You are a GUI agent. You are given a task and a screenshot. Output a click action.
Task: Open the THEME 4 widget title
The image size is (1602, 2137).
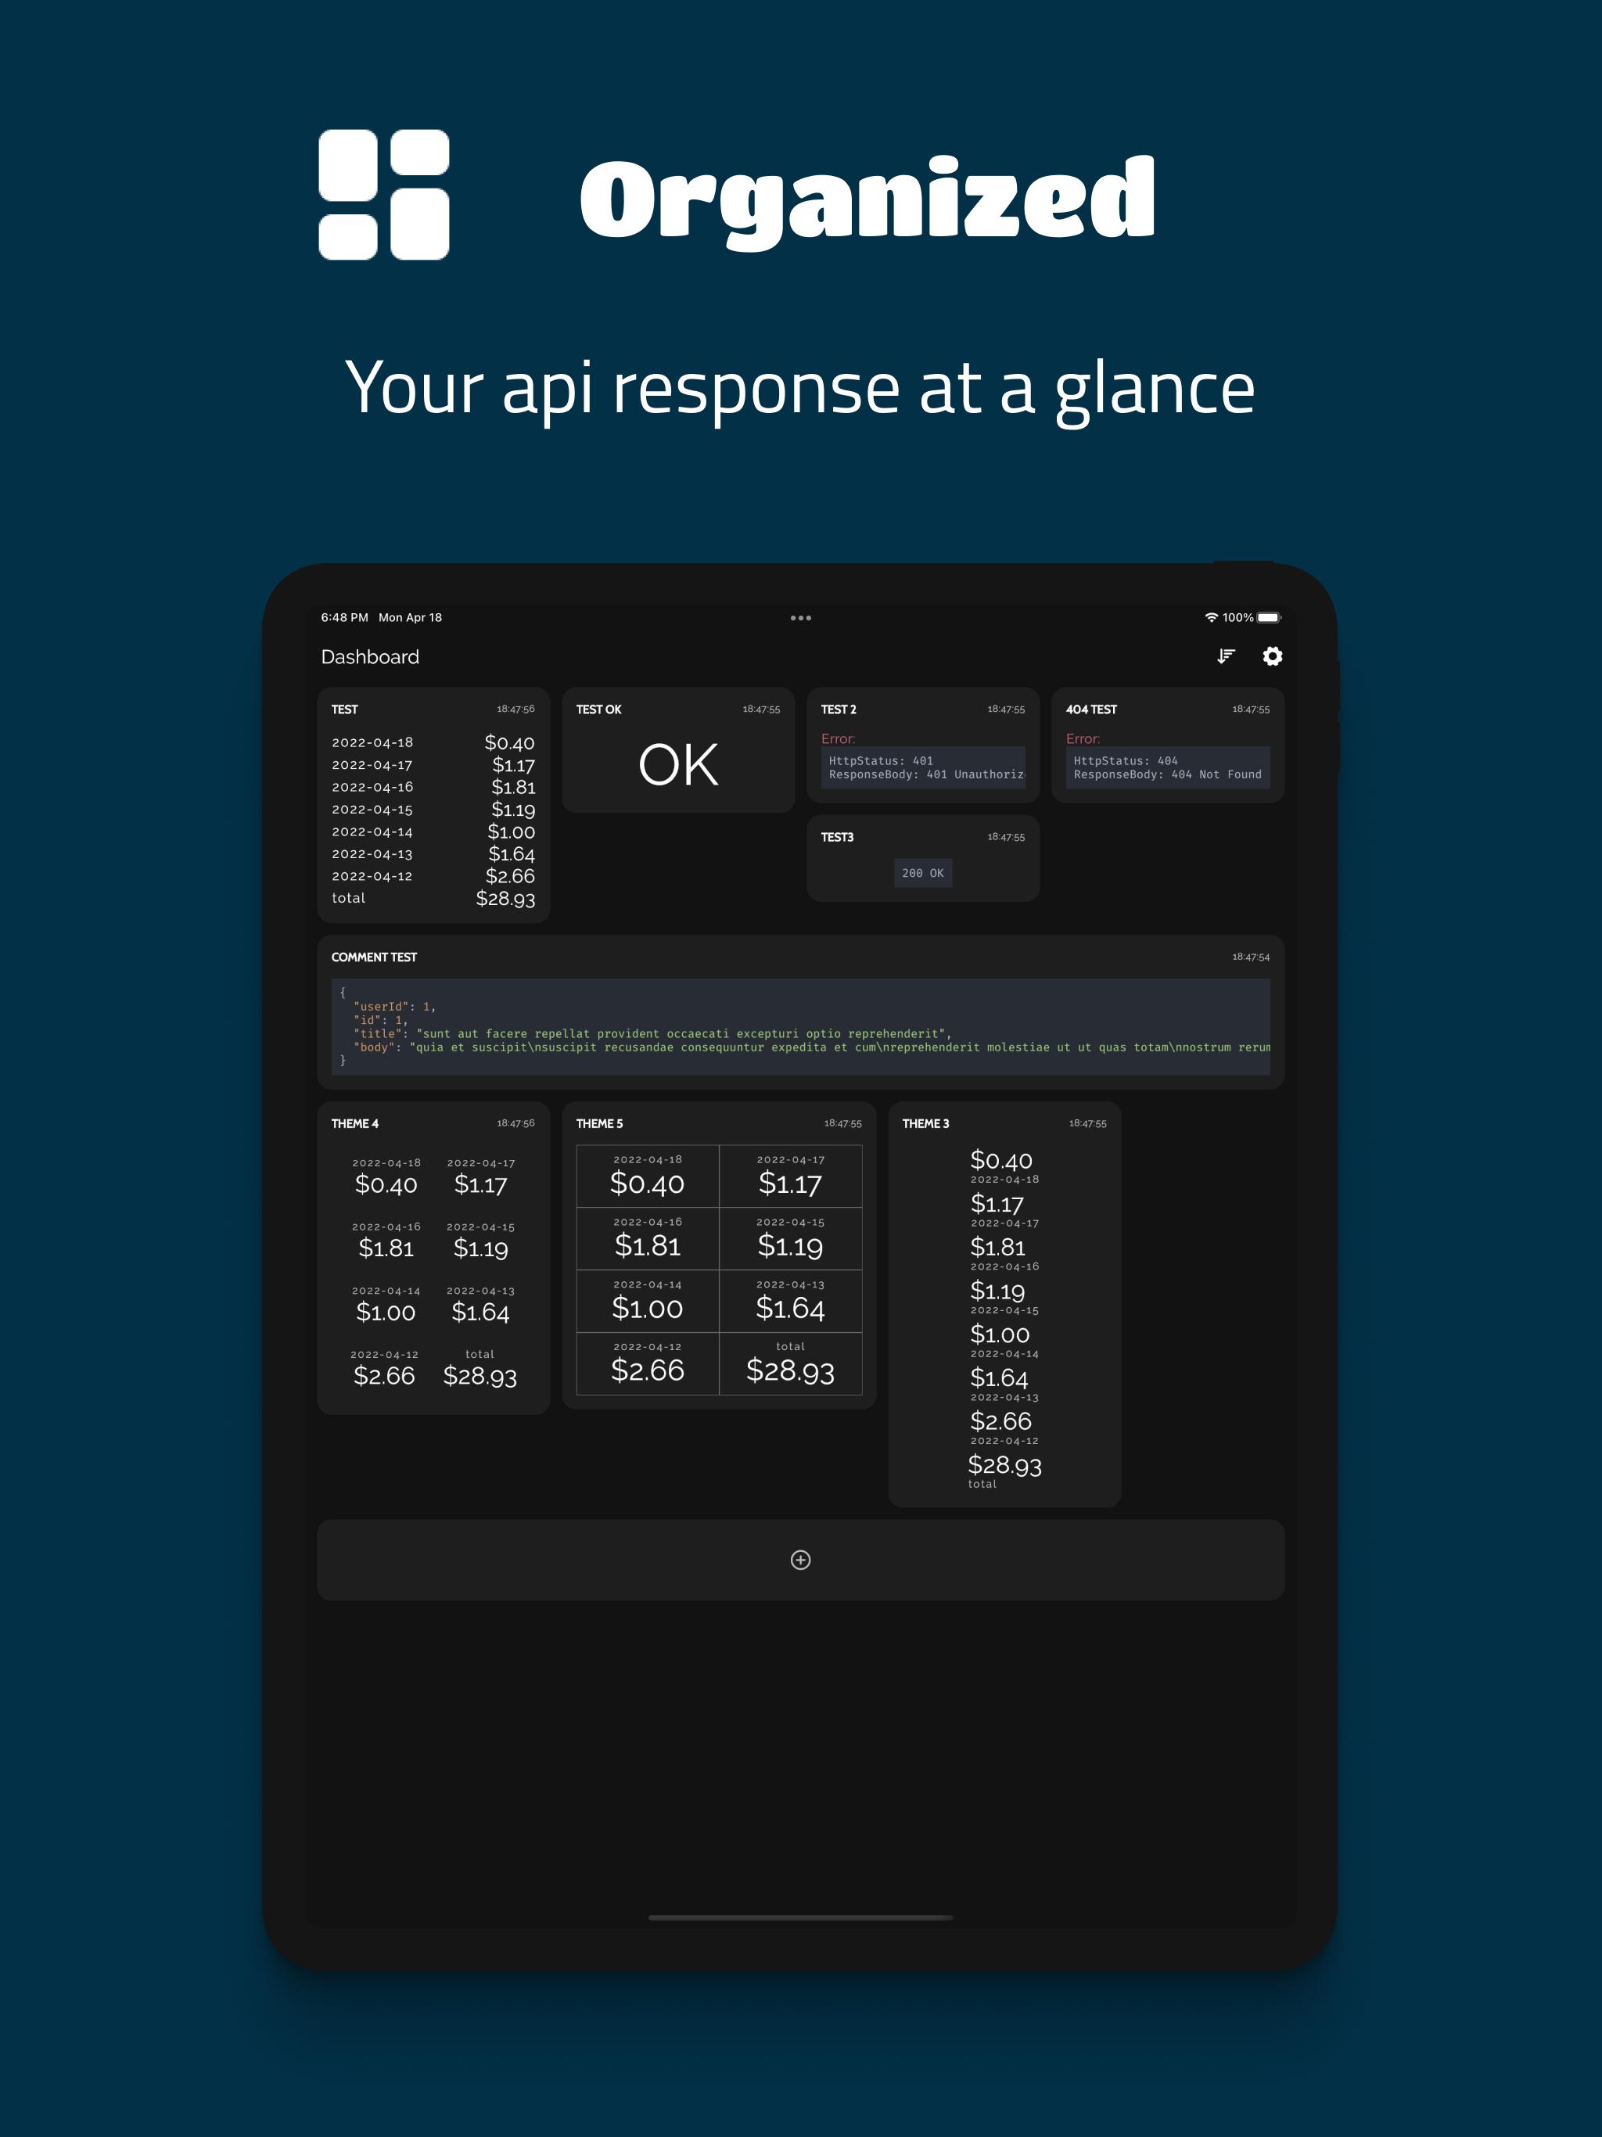coord(354,1122)
